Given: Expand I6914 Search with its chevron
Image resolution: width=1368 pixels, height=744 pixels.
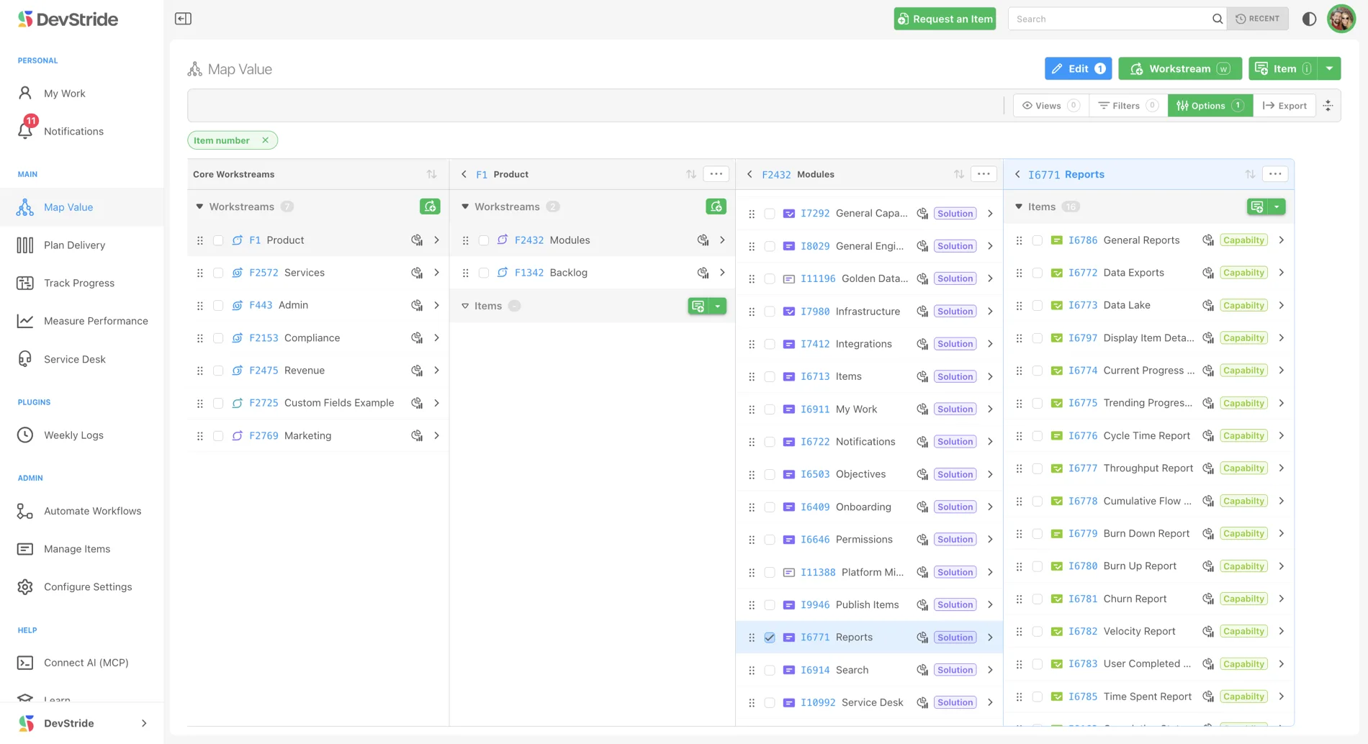Looking at the screenshot, I should 990,670.
